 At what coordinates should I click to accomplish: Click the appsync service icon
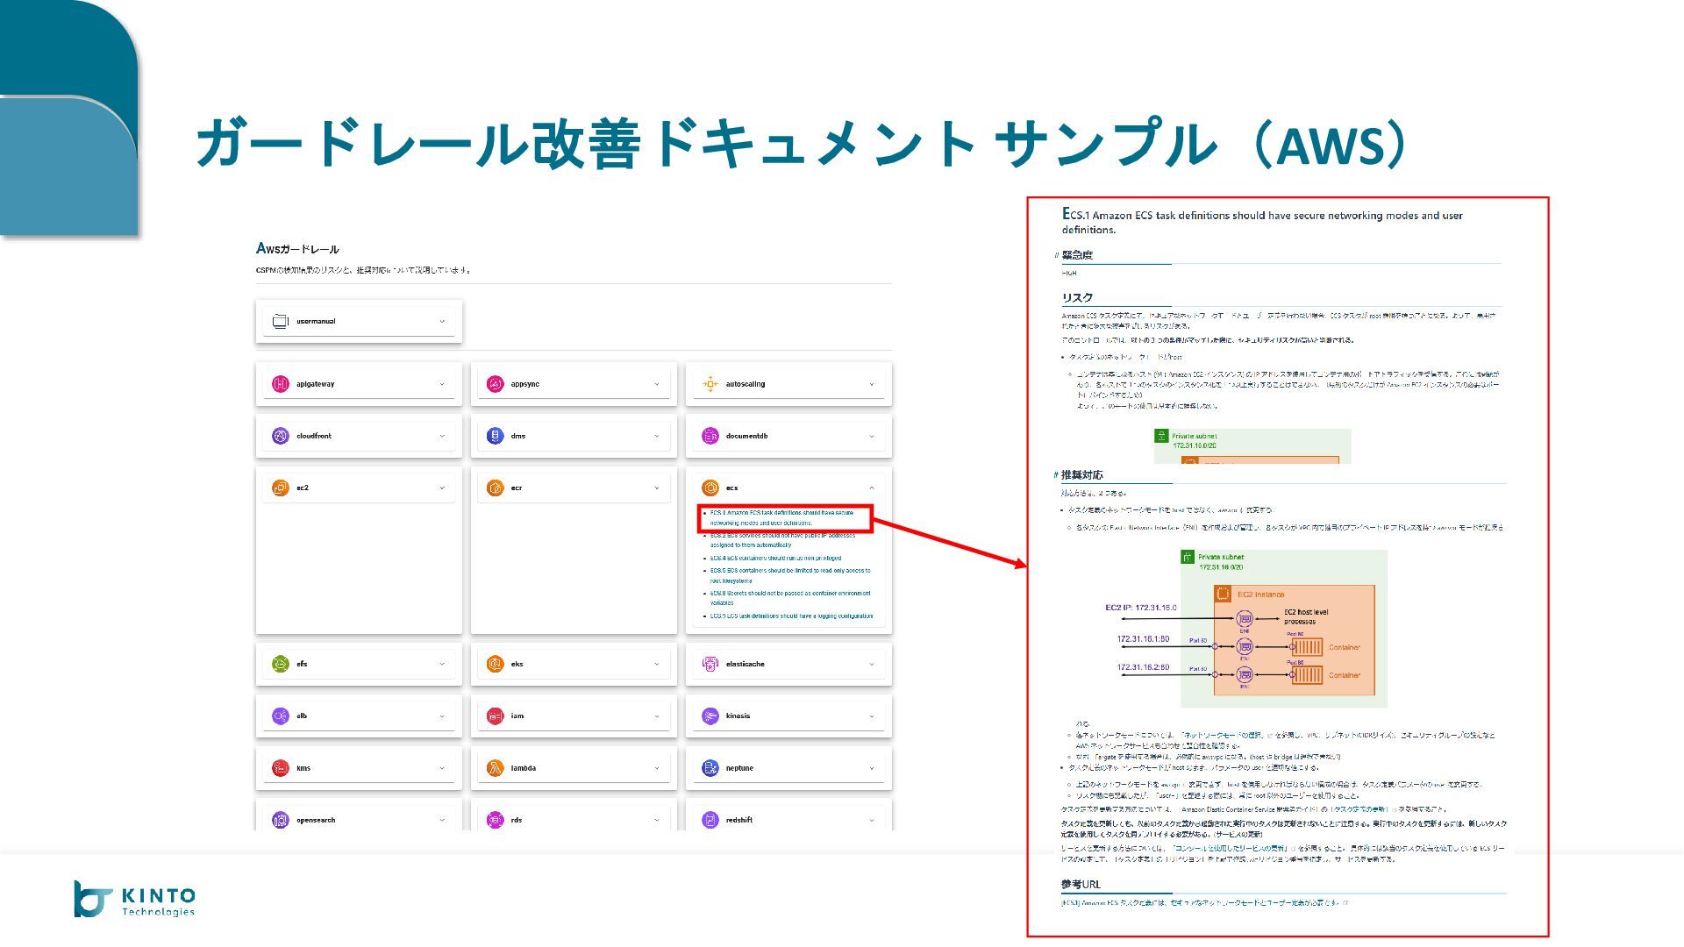[495, 384]
